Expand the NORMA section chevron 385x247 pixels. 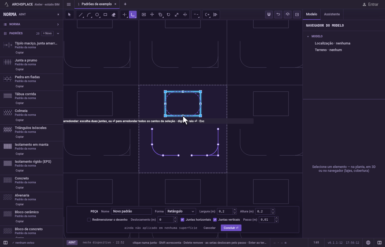click(x=58, y=24)
